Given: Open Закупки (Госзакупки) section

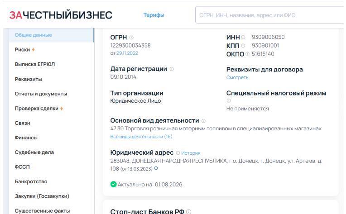Looking at the screenshot, I should pyautogui.click(x=42, y=196).
